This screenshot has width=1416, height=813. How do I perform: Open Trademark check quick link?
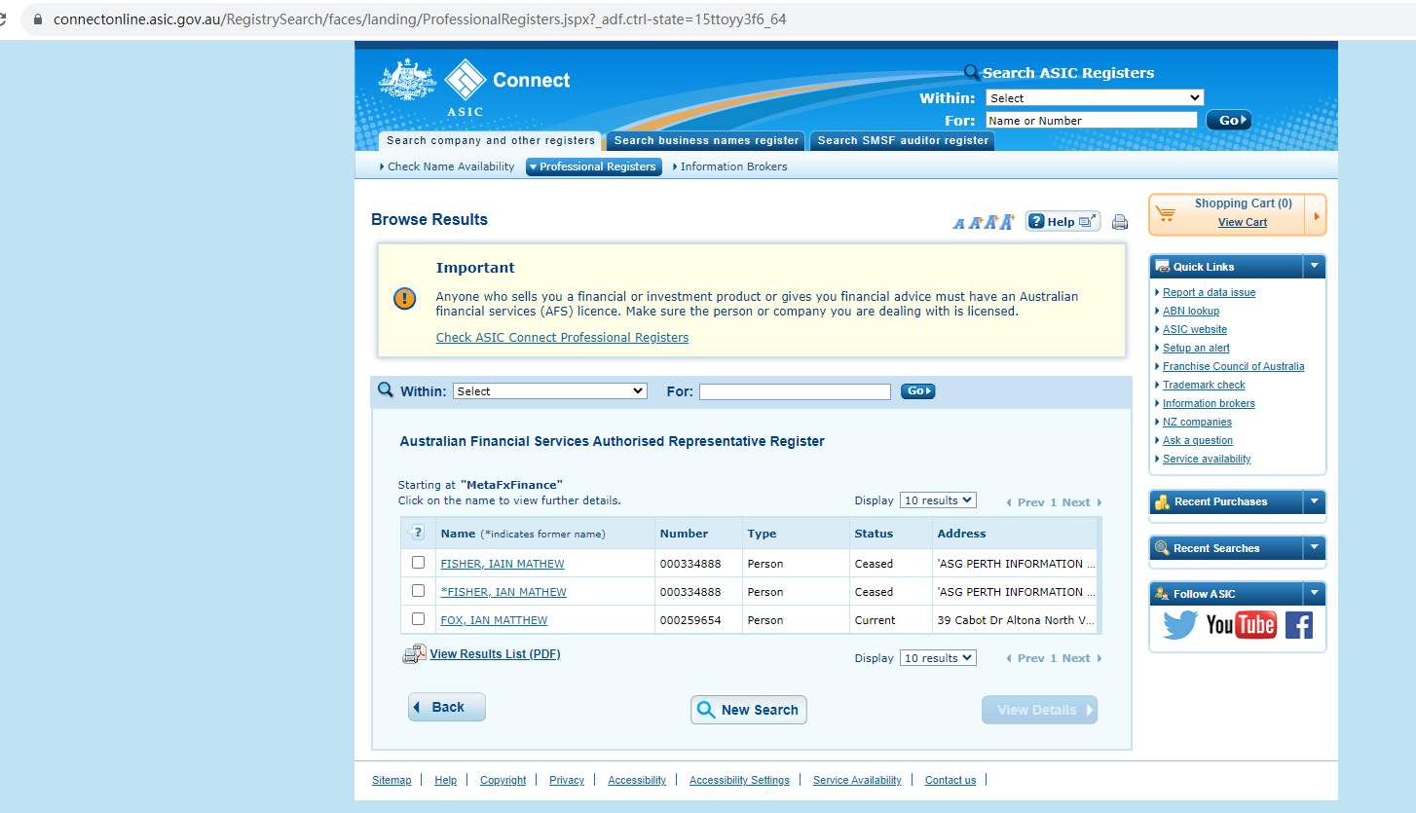pos(1204,385)
